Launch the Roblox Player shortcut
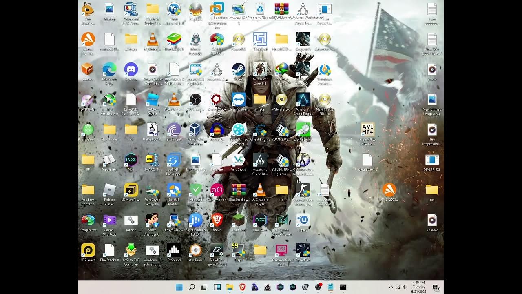The image size is (522, 294). coord(109,194)
